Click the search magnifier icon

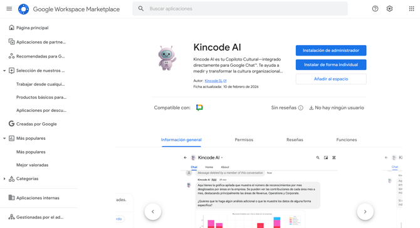point(141,9)
